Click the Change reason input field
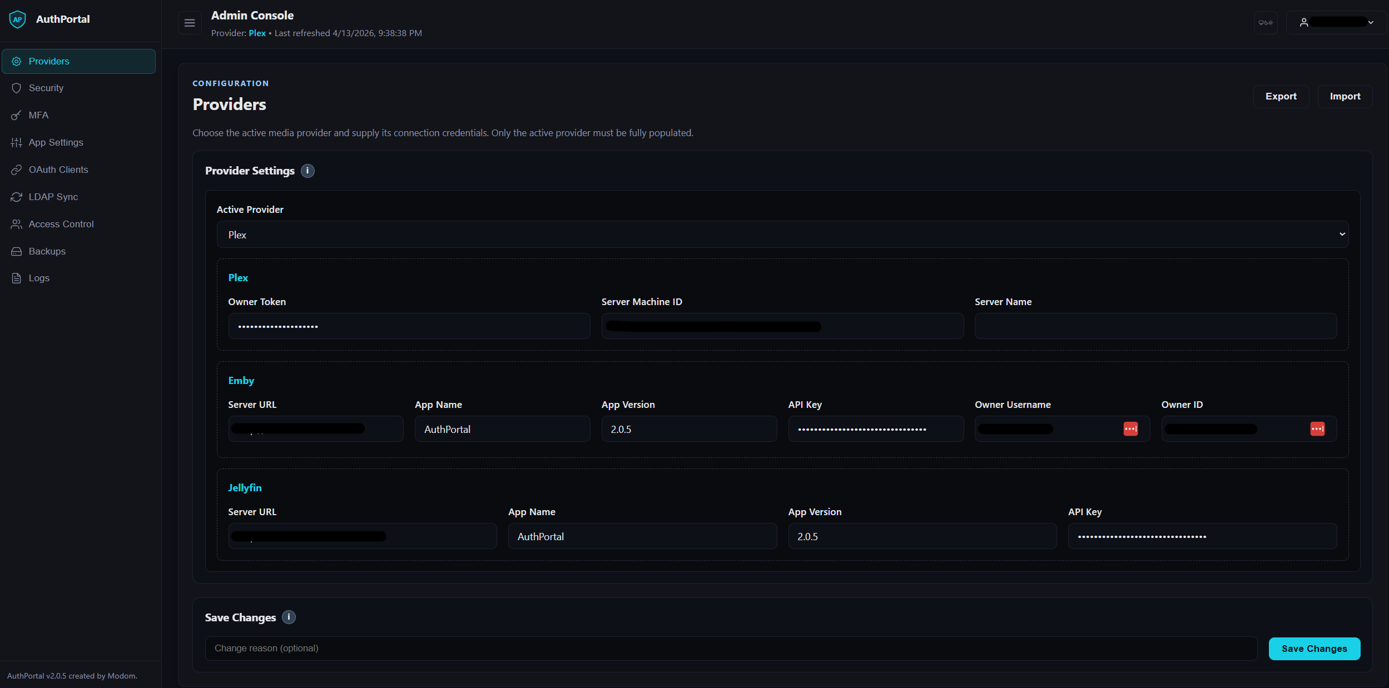 coord(731,649)
